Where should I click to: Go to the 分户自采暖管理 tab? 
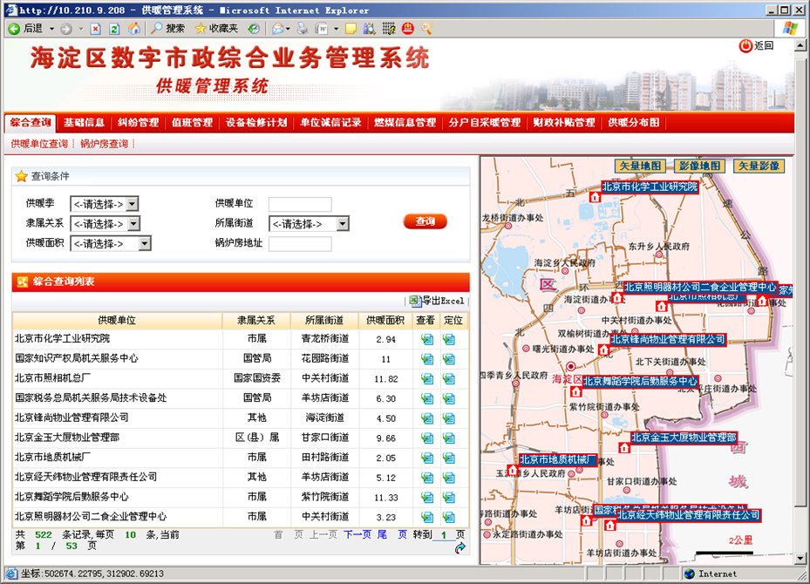pyautogui.click(x=485, y=123)
